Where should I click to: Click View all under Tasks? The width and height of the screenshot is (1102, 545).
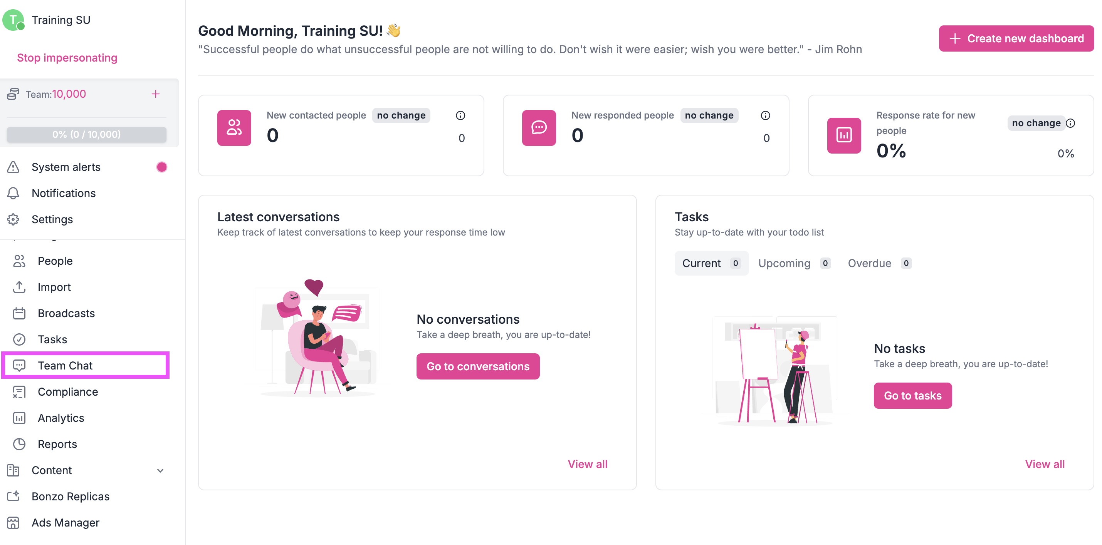point(1045,464)
